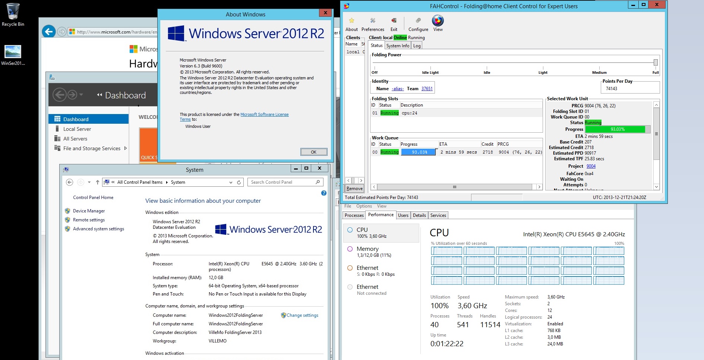Select All Servers in Server Manager
This screenshot has width=704, height=360.
pos(89,139)
